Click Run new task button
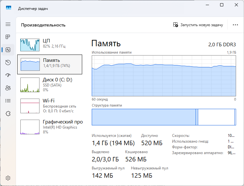 pyautogui.click(x=198, y=25)
